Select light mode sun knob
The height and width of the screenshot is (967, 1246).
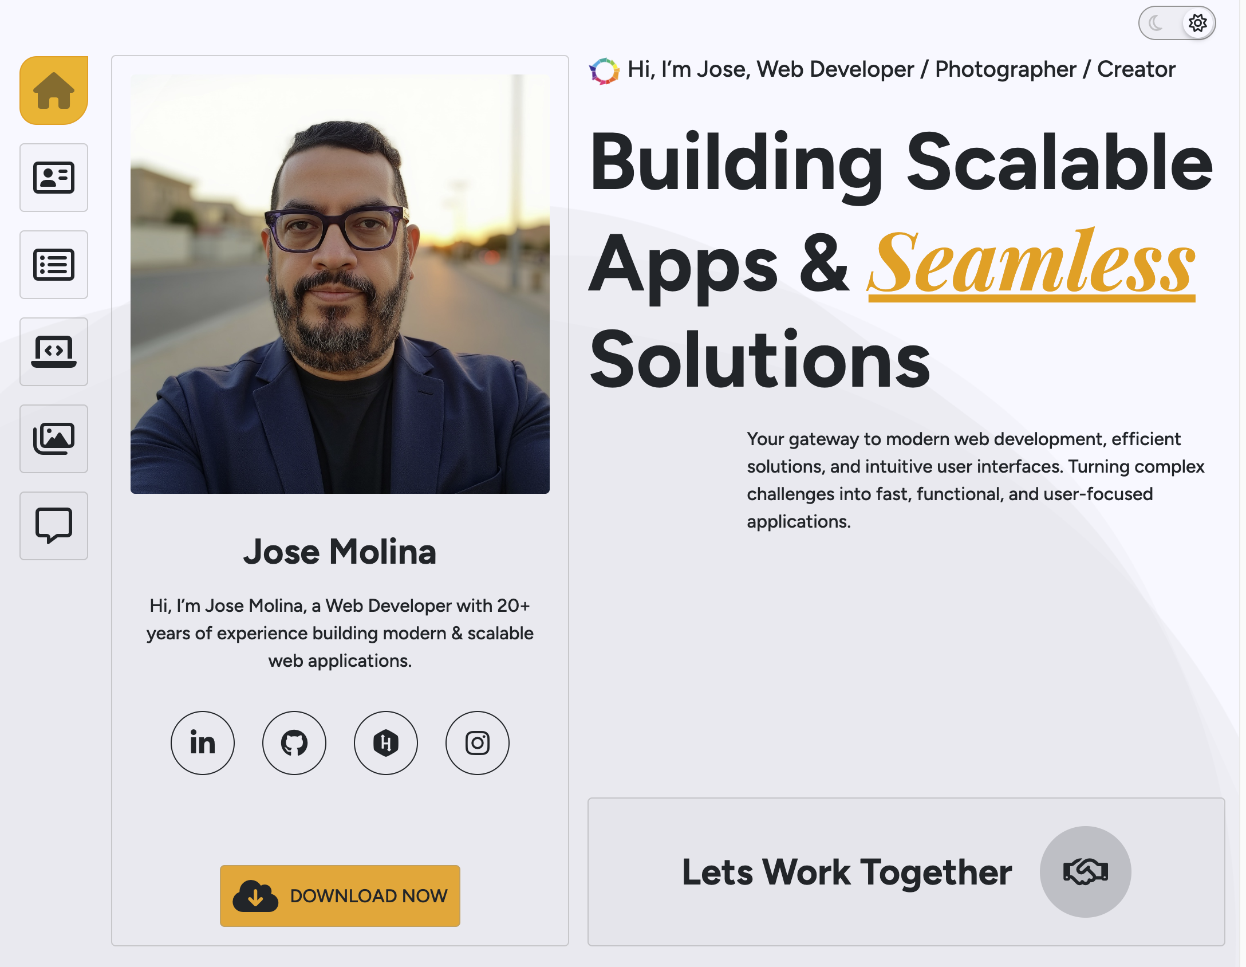tap(1198, 23)
